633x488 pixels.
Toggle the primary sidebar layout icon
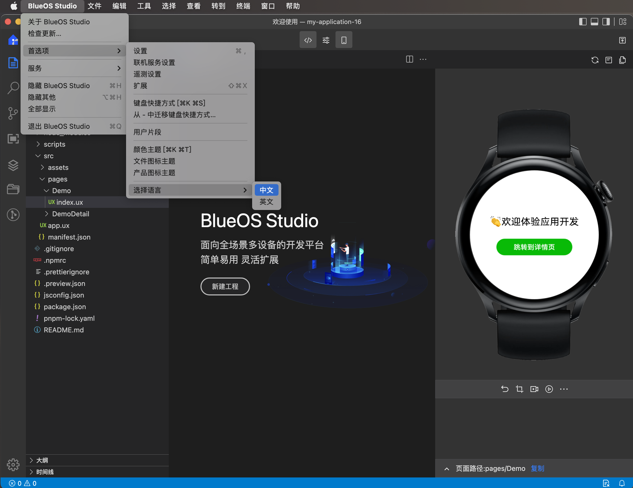[583, 22]
